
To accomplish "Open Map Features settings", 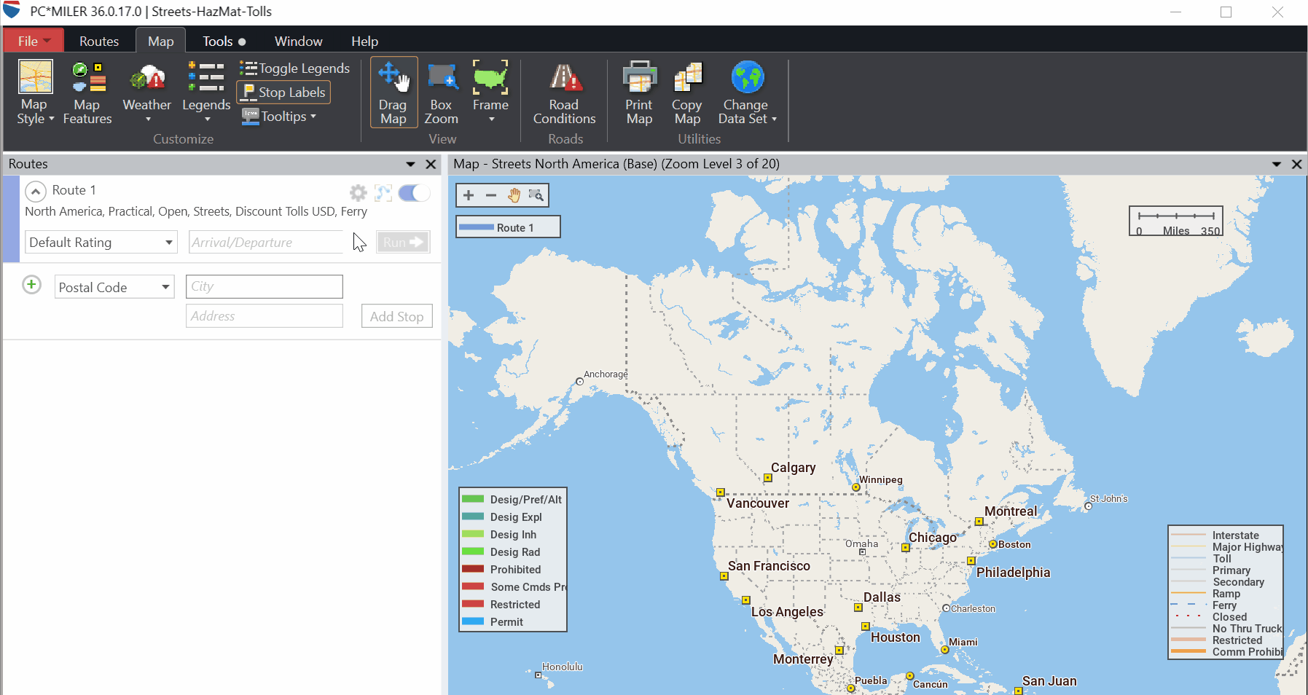I will pos(87,92).
